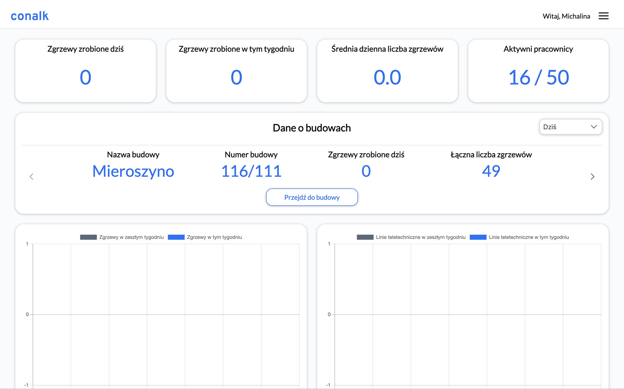Click the Numer budowy label
Screen dimensions: 624x389
point(251,154)
